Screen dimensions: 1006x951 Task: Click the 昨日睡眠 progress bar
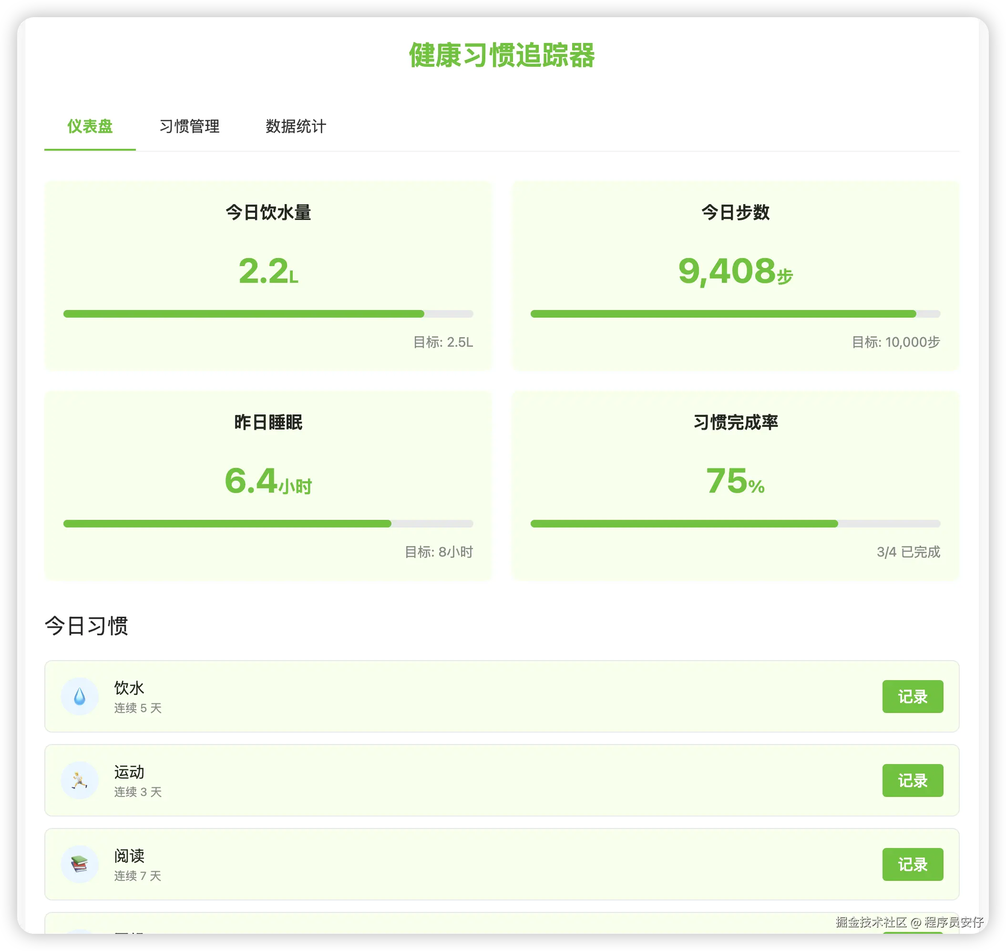pyautogui.click(x=268, y=524)
